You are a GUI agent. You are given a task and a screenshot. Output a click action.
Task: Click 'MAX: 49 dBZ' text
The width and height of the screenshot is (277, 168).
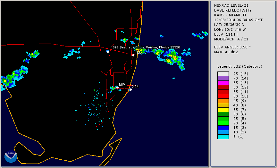(226, 52)
